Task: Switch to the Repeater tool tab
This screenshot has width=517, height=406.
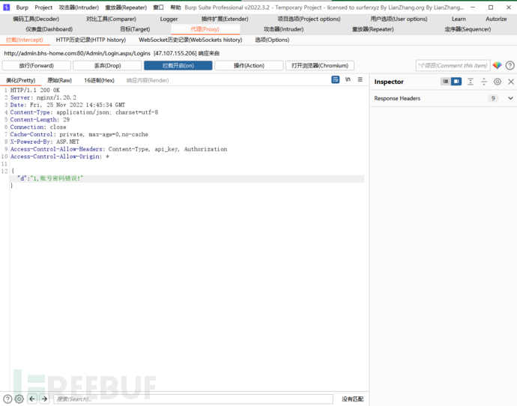Action: click(372, 29)
